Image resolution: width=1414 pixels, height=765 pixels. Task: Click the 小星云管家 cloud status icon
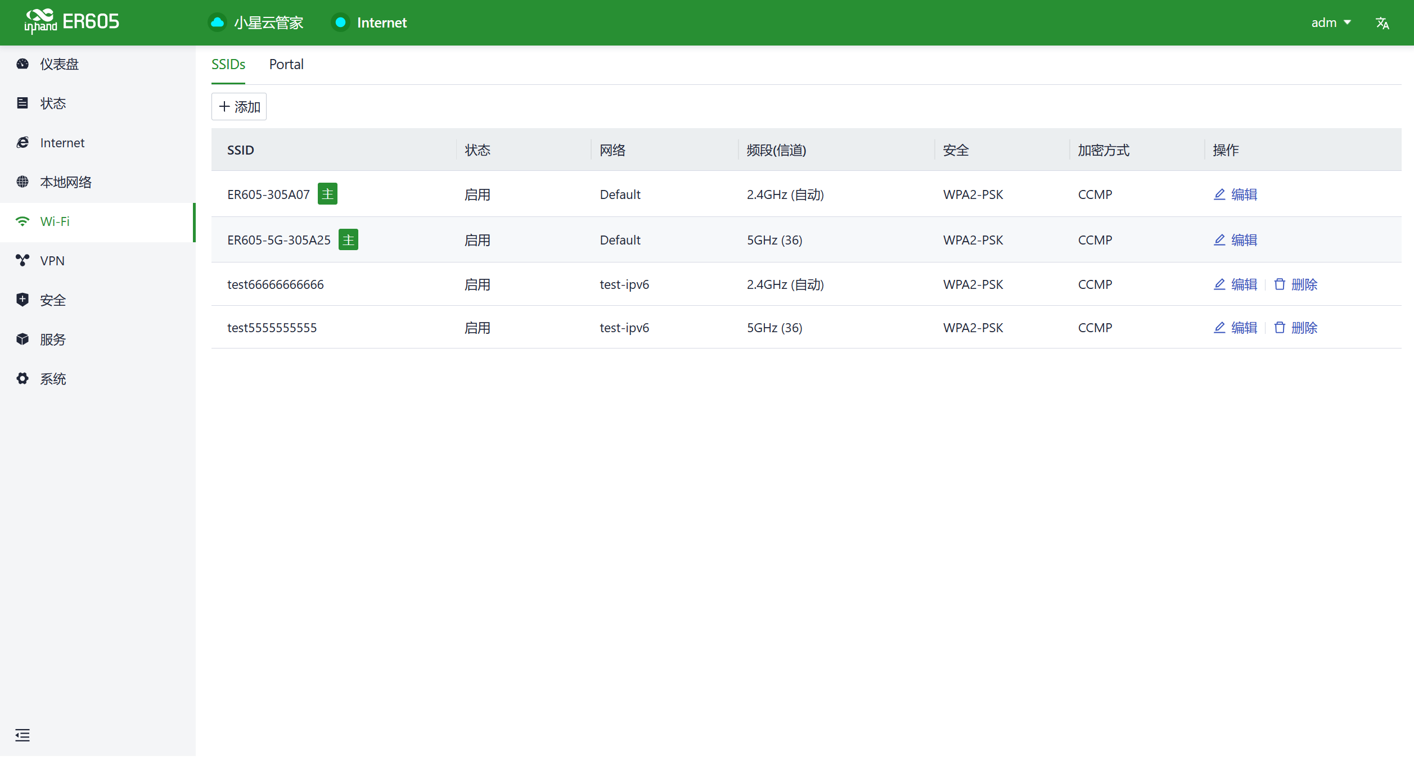217,22
